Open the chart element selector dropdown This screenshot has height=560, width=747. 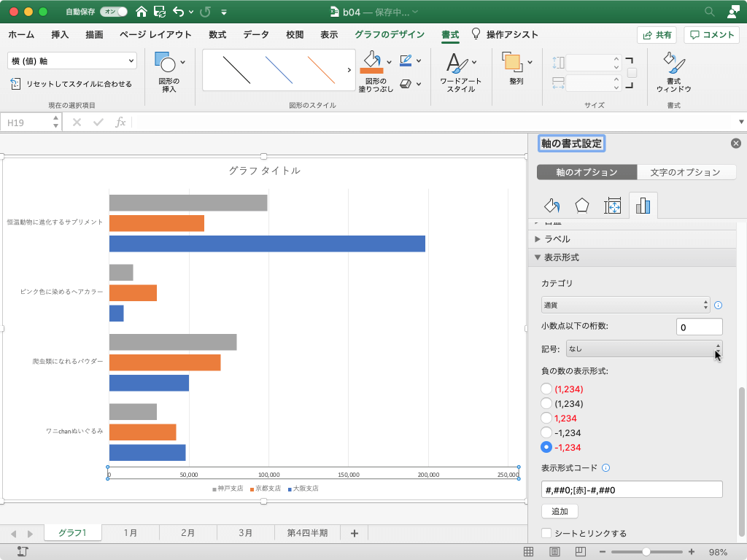point(72,61)
